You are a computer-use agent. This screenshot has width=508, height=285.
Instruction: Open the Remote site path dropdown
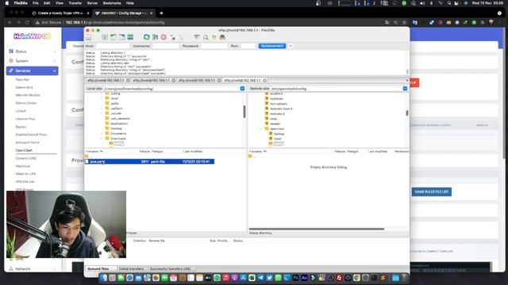[405, 88]
